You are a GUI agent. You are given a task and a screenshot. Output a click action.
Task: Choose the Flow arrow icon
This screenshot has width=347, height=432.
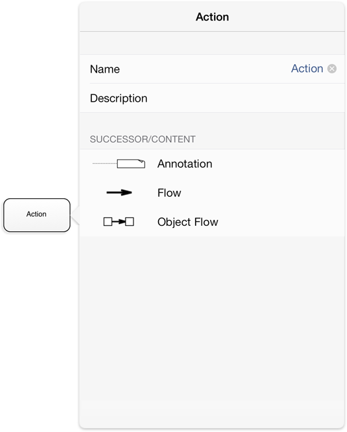[x=119, y=193]
